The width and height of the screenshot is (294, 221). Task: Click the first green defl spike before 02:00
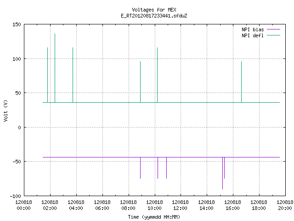(47, 75)
